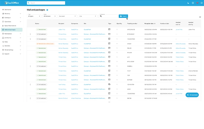Open three-dot menu for Ivan Torbey row
Screen dimensions: 204x129
30,85
